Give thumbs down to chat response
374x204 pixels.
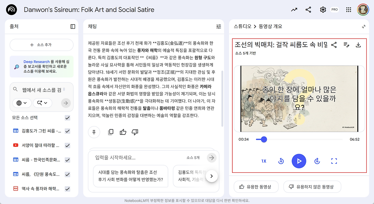tap(135, 132)
